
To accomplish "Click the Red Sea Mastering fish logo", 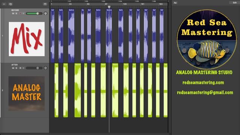I will click(207, 39).
